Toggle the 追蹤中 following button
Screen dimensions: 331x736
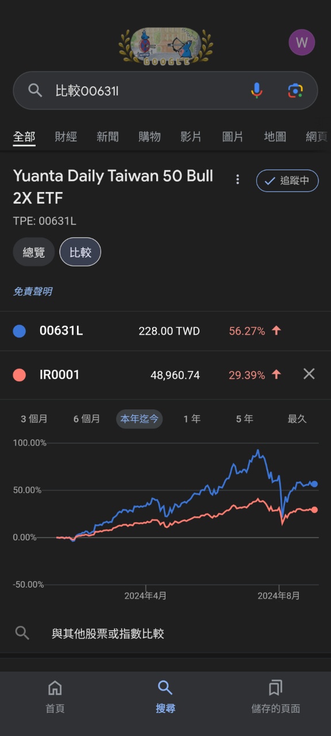tap(287, 181)
